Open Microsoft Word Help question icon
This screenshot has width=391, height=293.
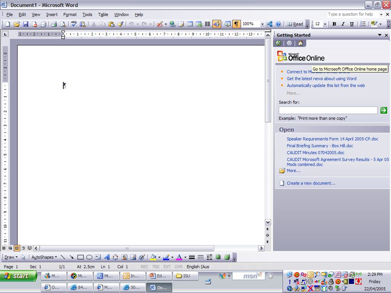click(x=278, y=24)
